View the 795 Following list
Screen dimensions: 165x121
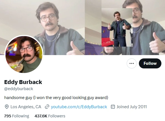coord(17,116)
